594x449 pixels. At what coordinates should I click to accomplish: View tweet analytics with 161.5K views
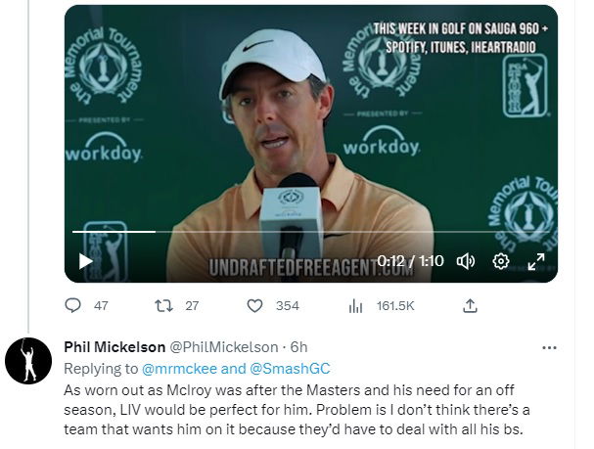(356, 306)
